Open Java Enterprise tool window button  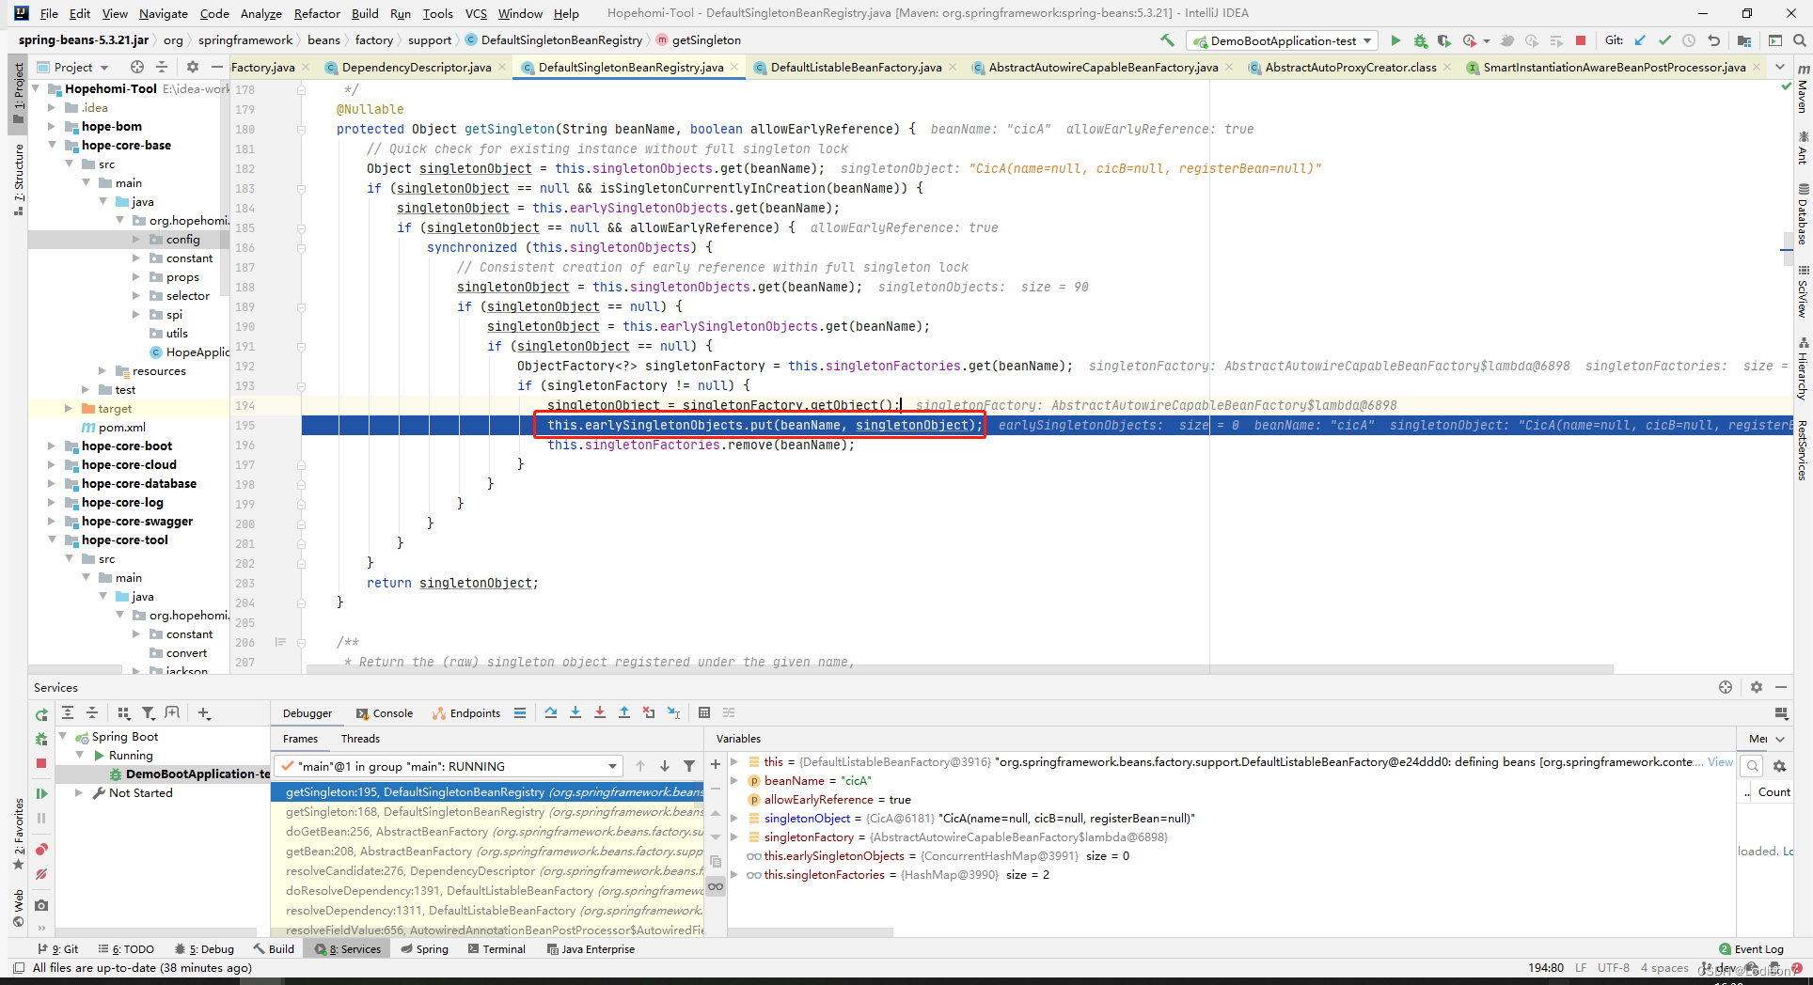click(591, 949)
